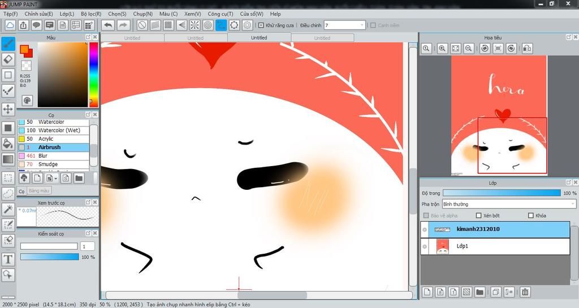This screenshot has width=579, height=308.
Task: Select the Brush tool in left toolbar
Action: coord(8,44)
